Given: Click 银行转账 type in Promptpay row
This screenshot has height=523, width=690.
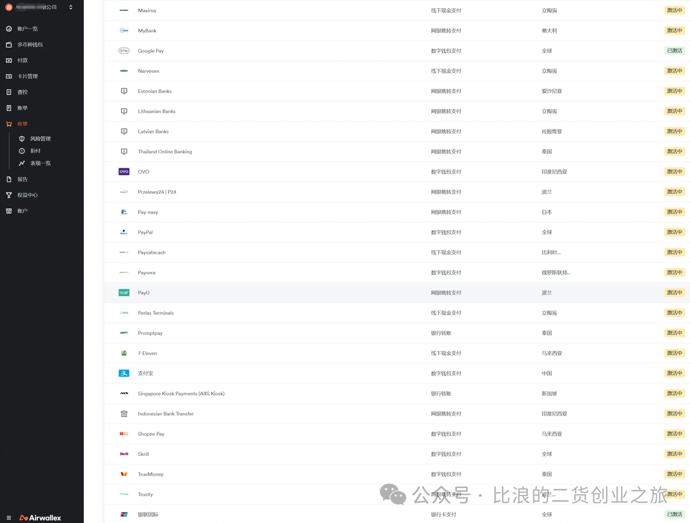Looking at the screenshot, I should tap(441, 333).
